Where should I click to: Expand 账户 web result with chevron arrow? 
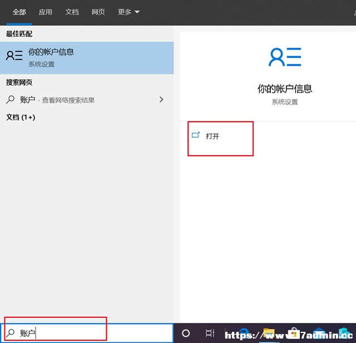click(x=161, y=99)
